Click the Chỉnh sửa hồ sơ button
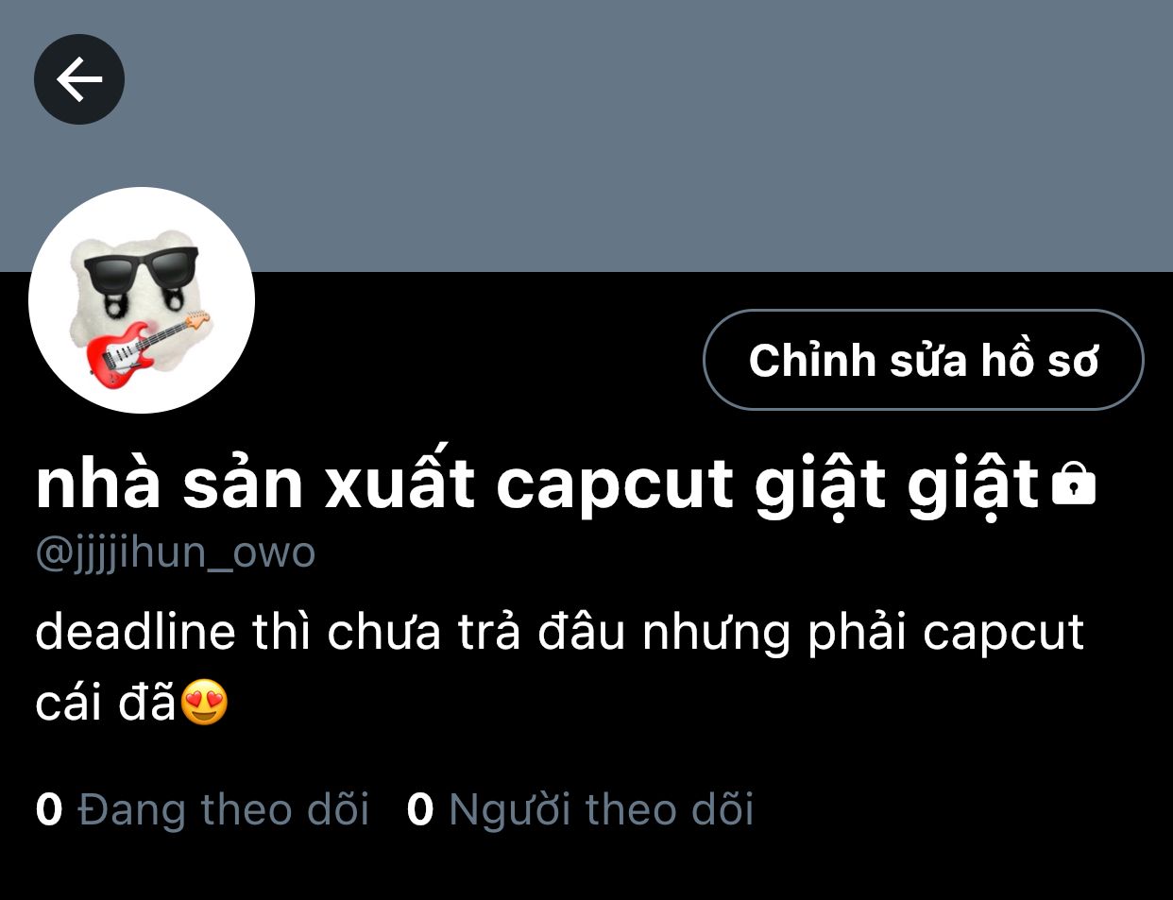The height and width of the screenshot is (900, 1173). pos(923,360)
